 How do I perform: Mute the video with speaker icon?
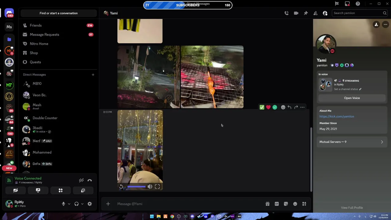click(150, 187)
